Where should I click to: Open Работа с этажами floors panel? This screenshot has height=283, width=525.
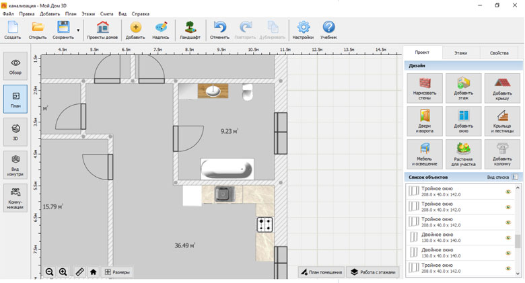pyautogui.click(x=374, y=272)
